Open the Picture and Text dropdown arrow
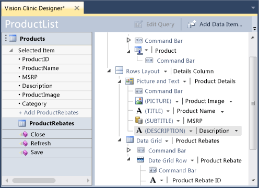The width and height of the screenshot is (259, 188). tap(184, 81)
